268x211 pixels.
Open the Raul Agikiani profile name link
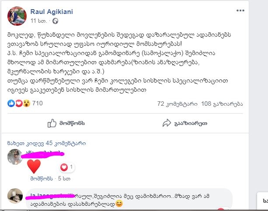coord(52,12)
